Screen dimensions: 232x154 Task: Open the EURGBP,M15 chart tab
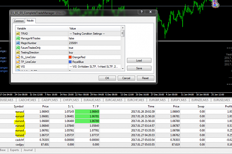[x=157, y=100]
